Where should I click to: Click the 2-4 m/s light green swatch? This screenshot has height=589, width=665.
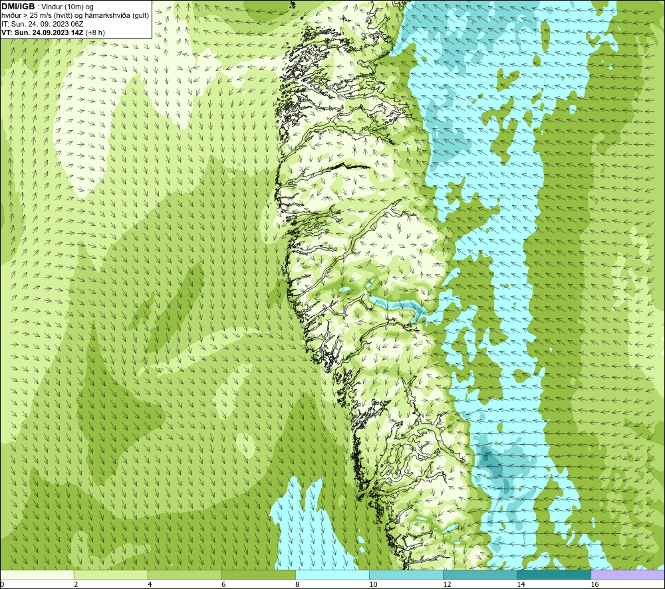coord(111,574)
